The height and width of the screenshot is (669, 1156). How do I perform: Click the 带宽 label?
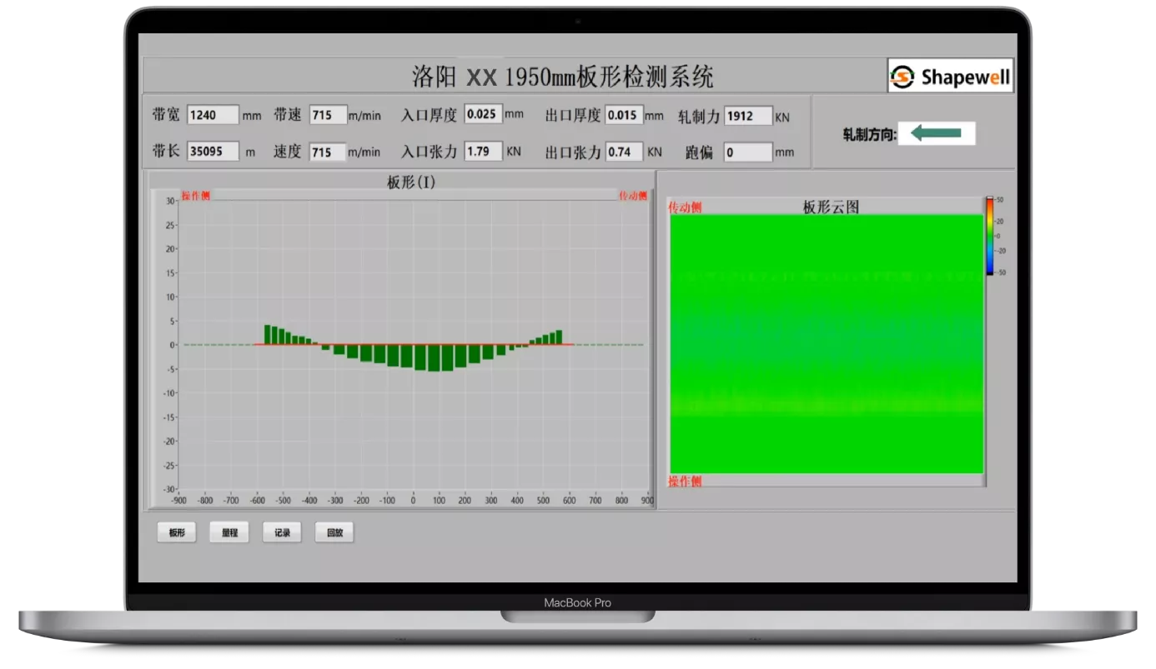[166, 115]
